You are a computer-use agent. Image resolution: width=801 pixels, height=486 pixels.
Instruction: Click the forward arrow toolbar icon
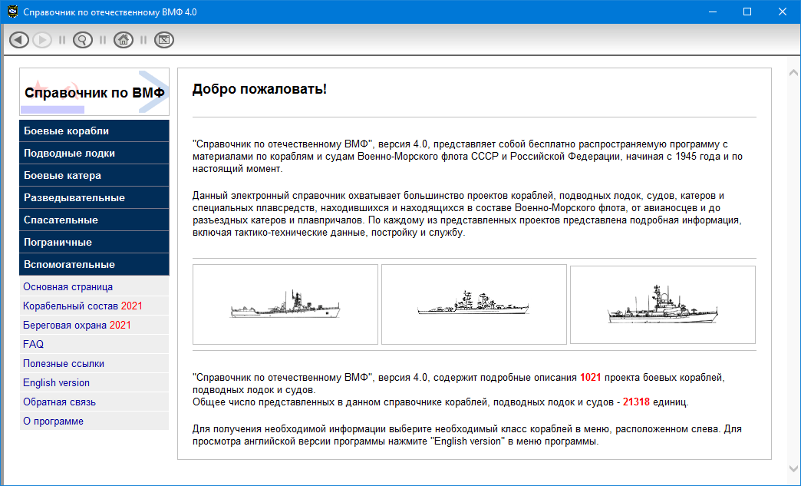42,40
